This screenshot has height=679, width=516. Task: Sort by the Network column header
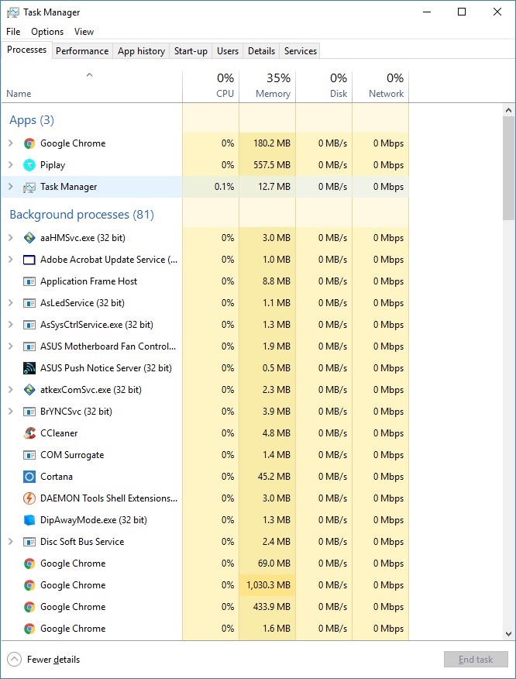point(381,87)
